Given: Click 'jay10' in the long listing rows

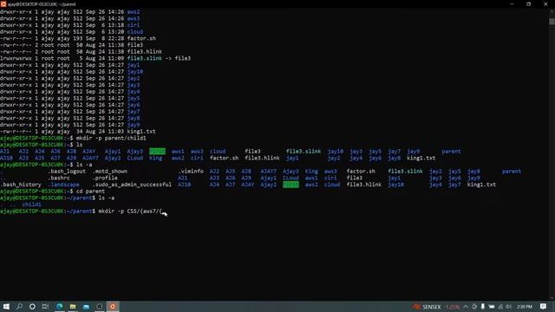Looking at the screenshot, I should point(135,71).
